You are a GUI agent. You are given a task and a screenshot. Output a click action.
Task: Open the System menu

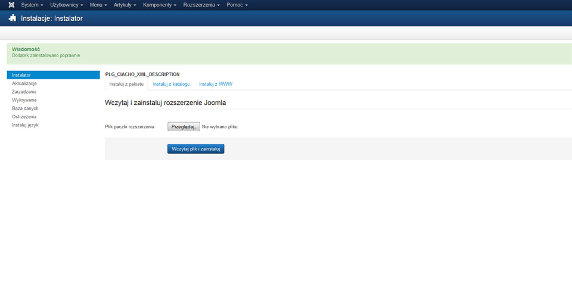click(x=32, y=5)
